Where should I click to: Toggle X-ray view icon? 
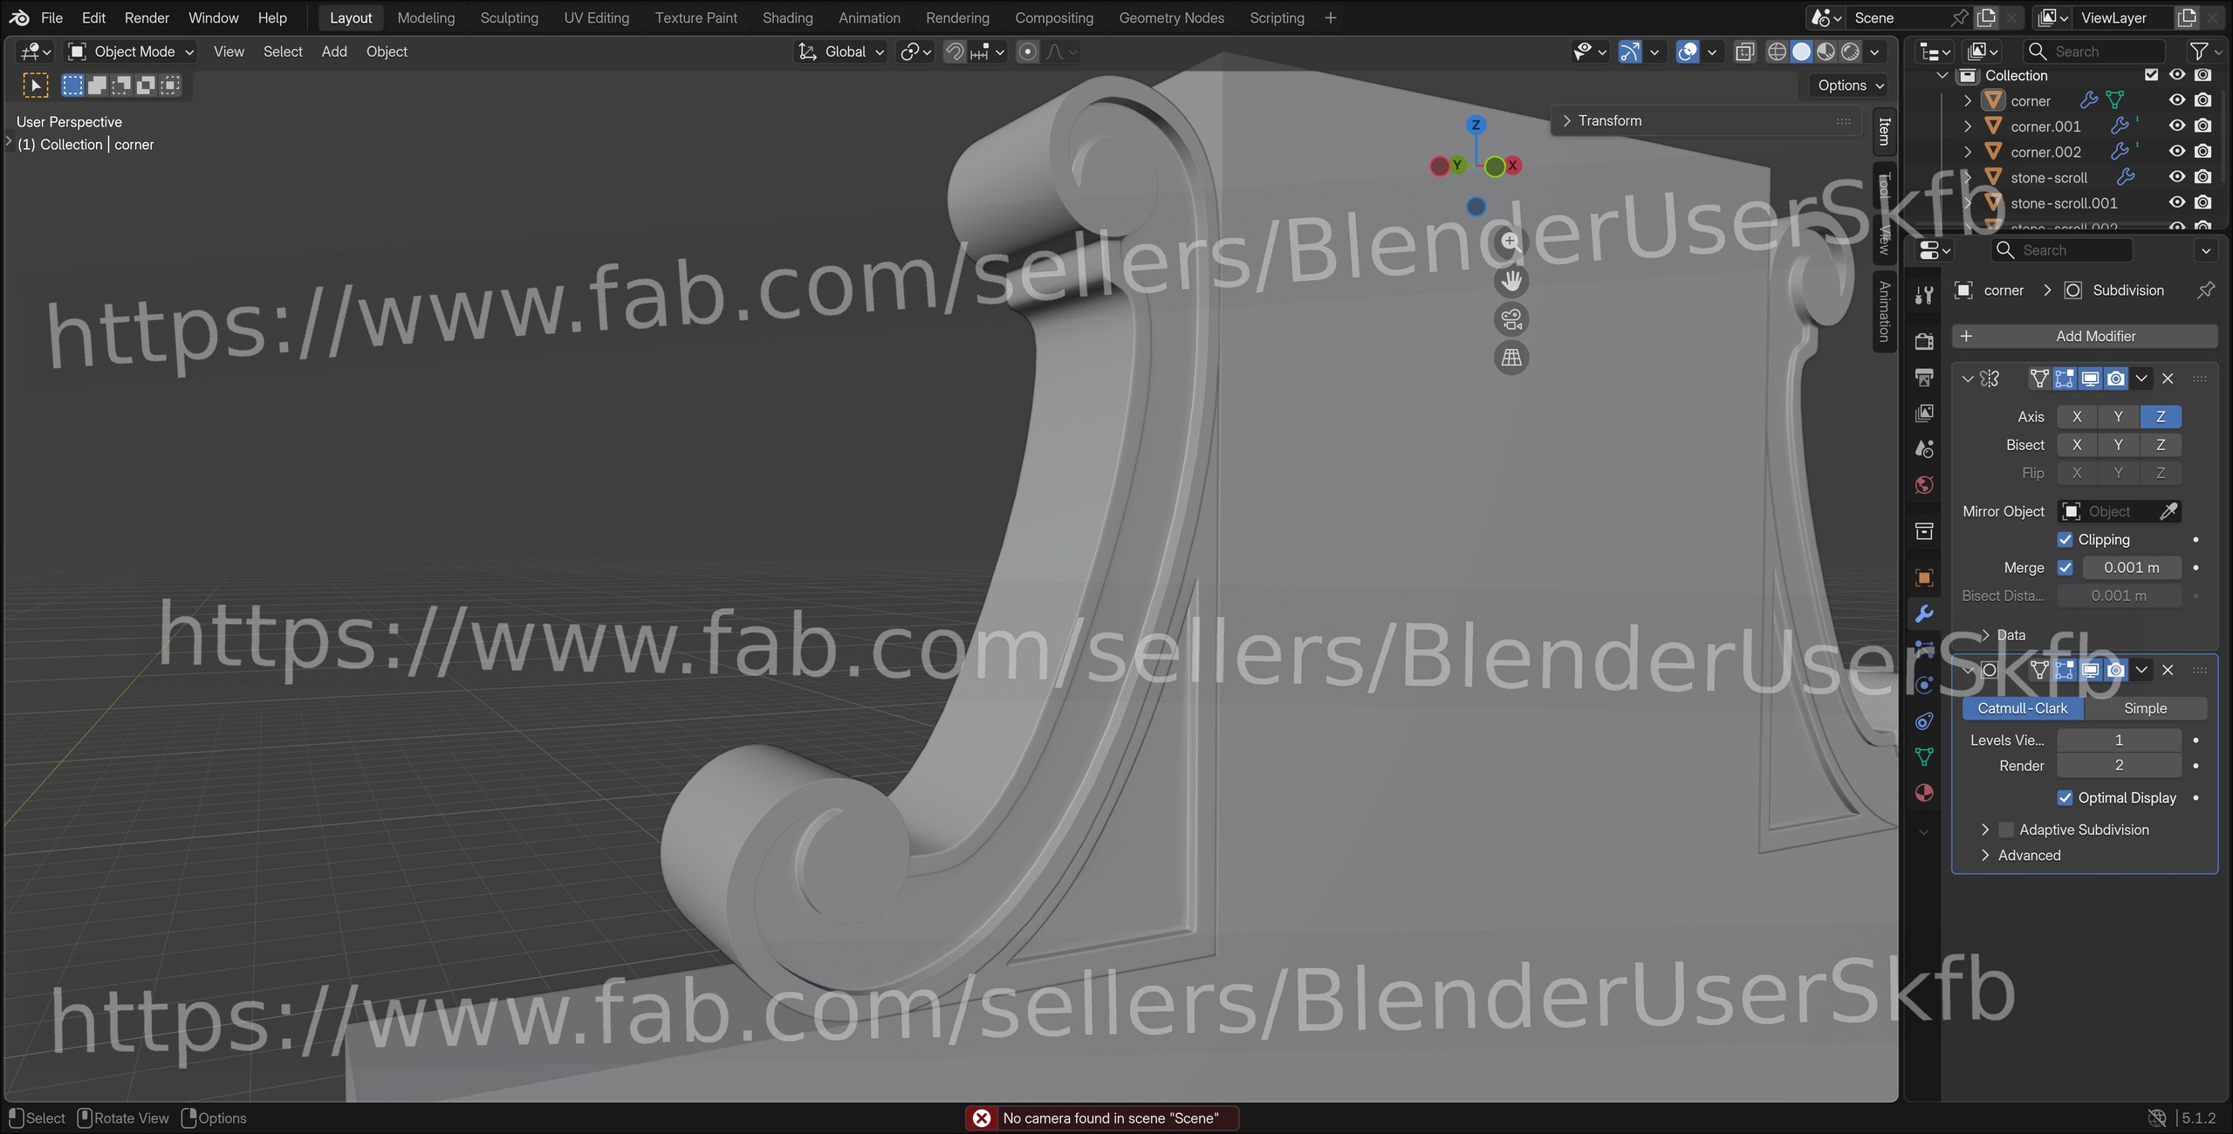point(1744,52)
